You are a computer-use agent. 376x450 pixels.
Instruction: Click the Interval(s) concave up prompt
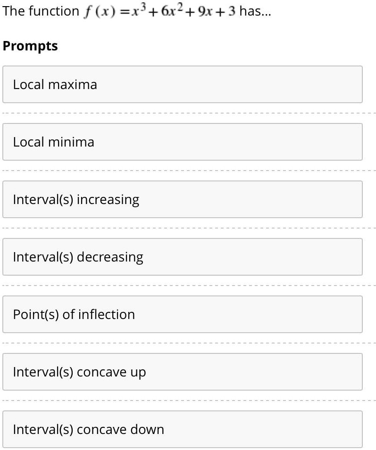tap(183, 372)
